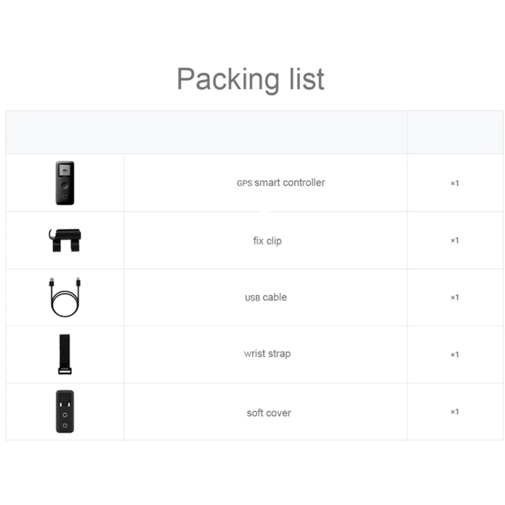Select the ×1 quantity beside fix clip
Screen dimensions: 505x505
pos(454,241)
